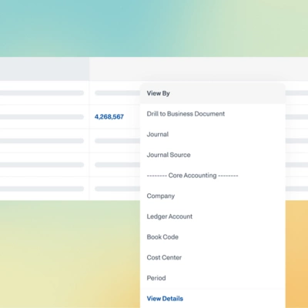Choose Journal in View By menu
308x308 pixels.
coord(158,134)
